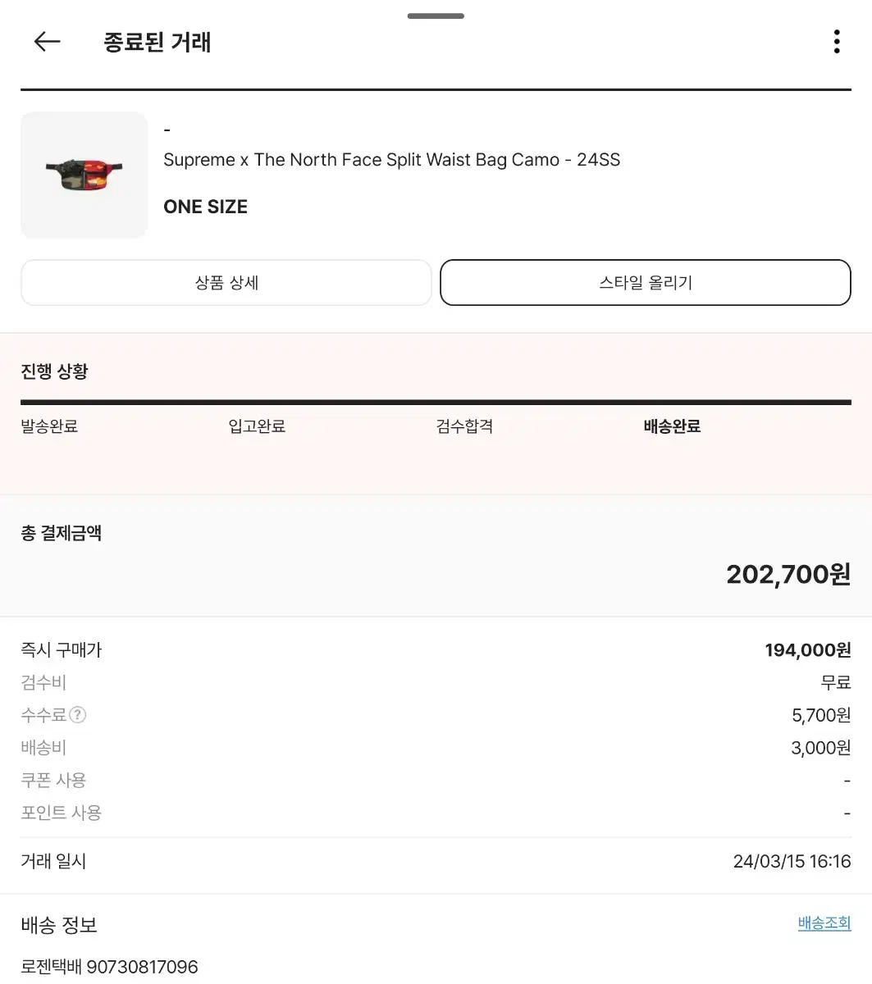Image resolution: width=872 pixels, height=984 pixels.
Task: Tap the back arrow icon
Action: pos(48,42)
